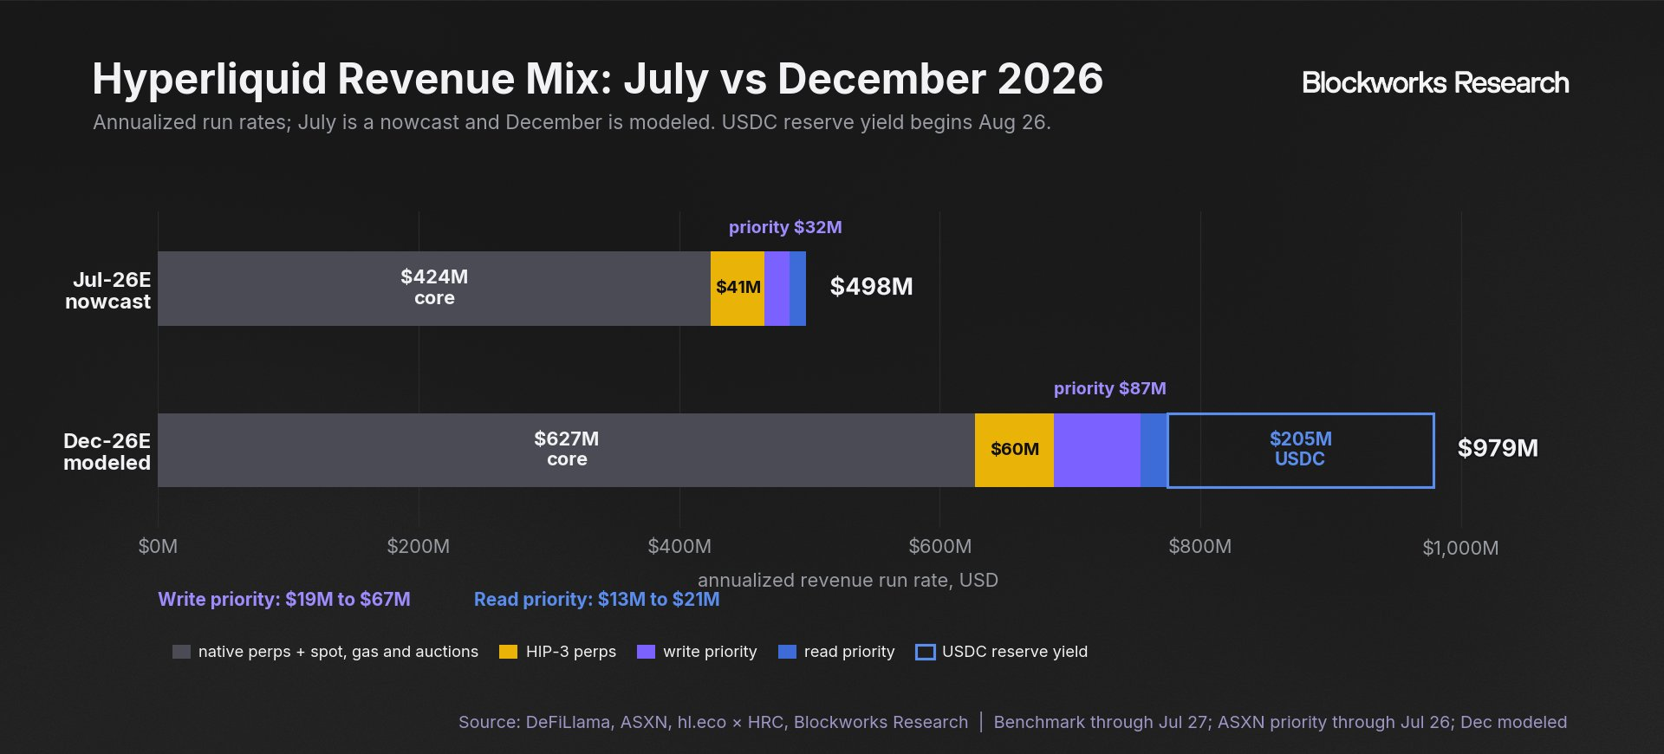The image size is (1664, 754).
Task: Click the Read priority $13M to $21M note
Action: [597, 600]
